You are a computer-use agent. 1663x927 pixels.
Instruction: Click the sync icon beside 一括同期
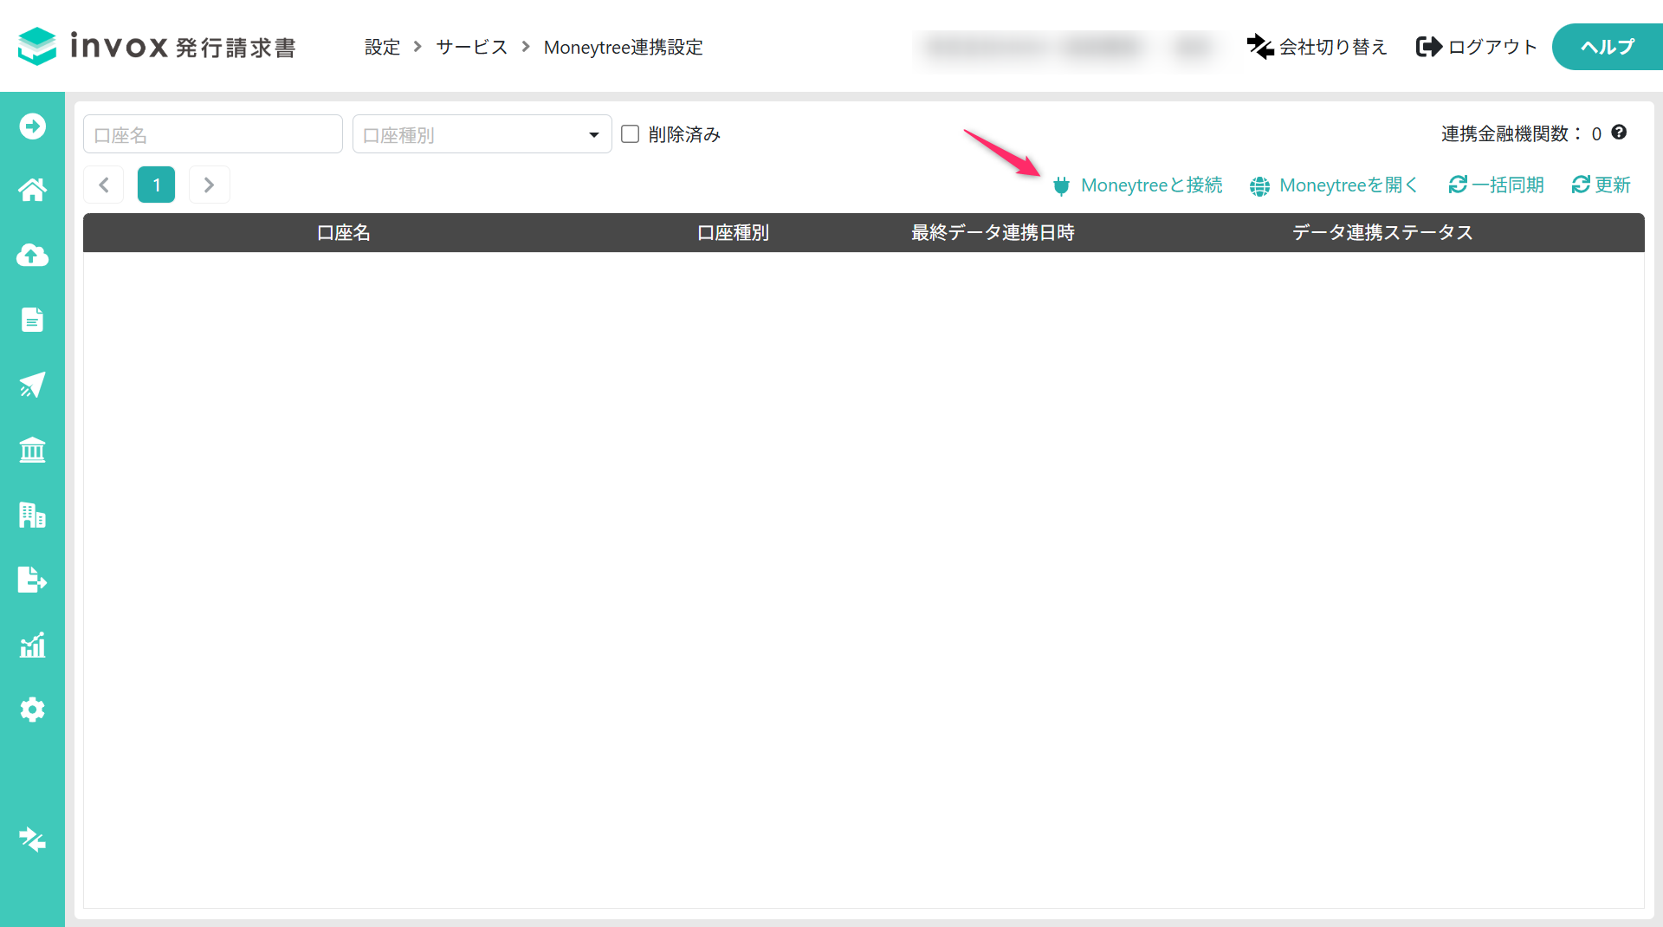coord(1458,185)
